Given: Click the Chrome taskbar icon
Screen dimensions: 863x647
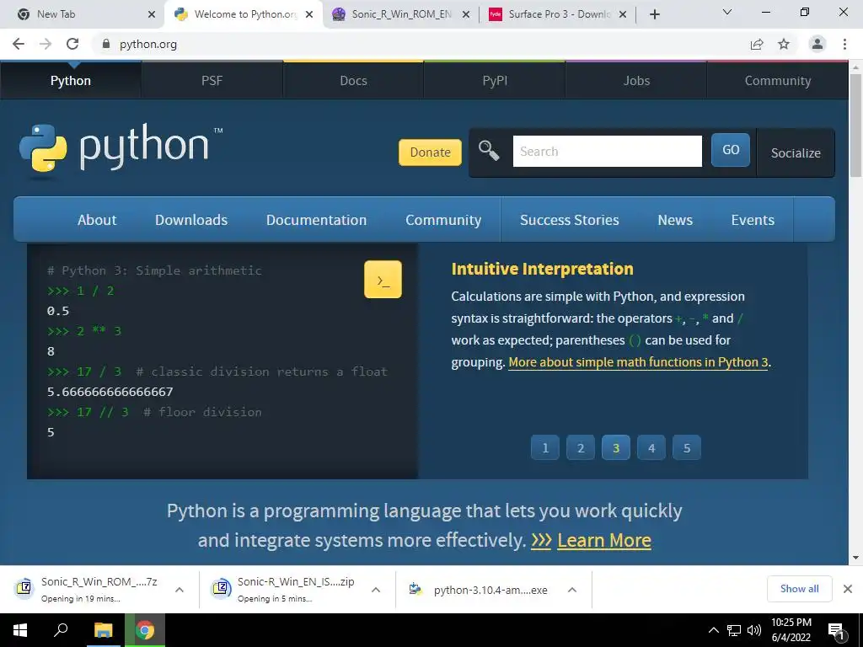Looking at the screenshot, I should [145, 630].
